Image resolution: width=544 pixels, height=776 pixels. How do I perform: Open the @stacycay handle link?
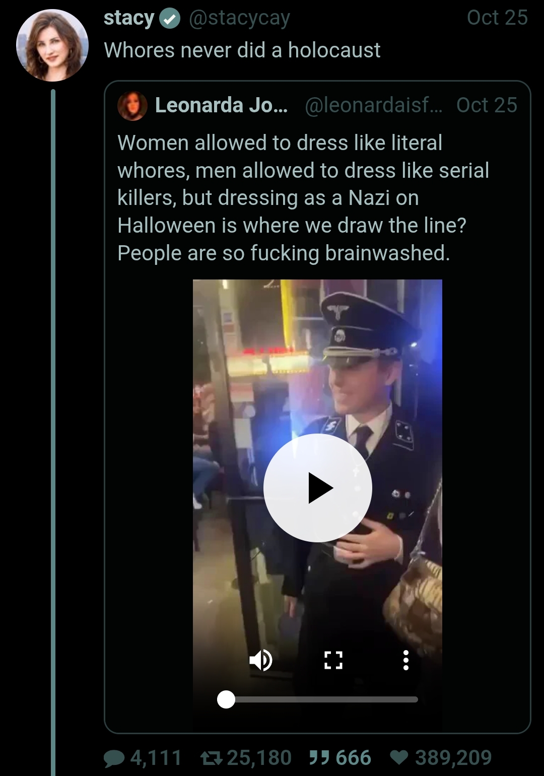239,19
